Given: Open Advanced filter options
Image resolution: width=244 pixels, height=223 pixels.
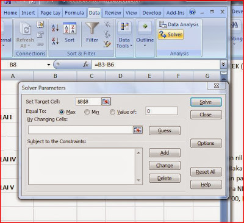Looking at the screenshot, I should (x=107, y=44).
